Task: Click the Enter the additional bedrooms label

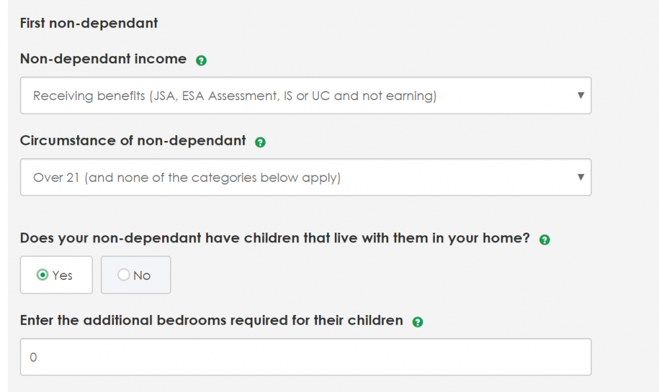Action: [212, 321]
